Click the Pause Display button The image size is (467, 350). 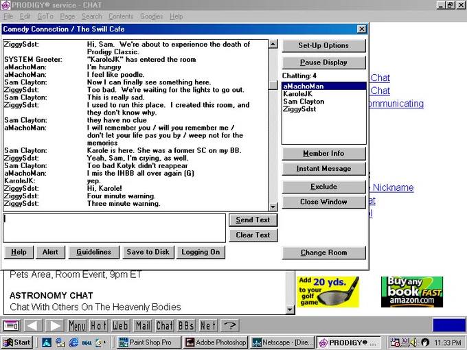[x=323, y=62]
